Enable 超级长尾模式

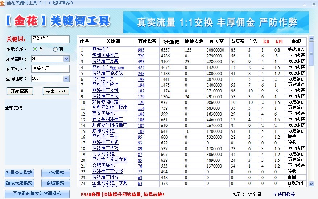click(x=19, y=183)
